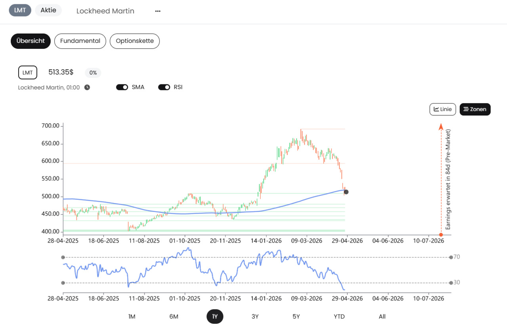Select the 6M time range
This screenshot has height=329, width=507.
click(173, 317)
